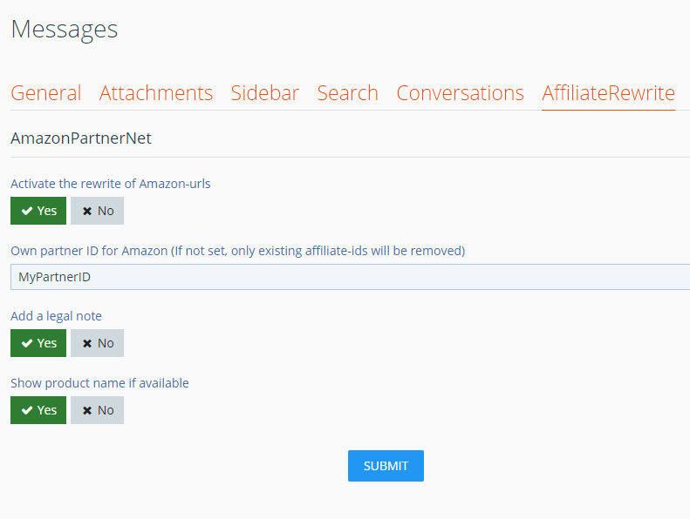Enable Show product name with Yes
690x519 pixels.
tap(38, 410)
